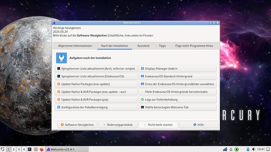Click the wrench Aufgaben nach der Installation icon
This screenshot has height=152, width=271.
click(x=61, y=58)
